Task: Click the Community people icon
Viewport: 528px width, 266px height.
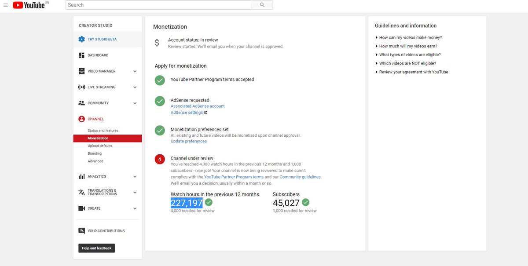Action: pyautogui.click(x=81, y=103)
